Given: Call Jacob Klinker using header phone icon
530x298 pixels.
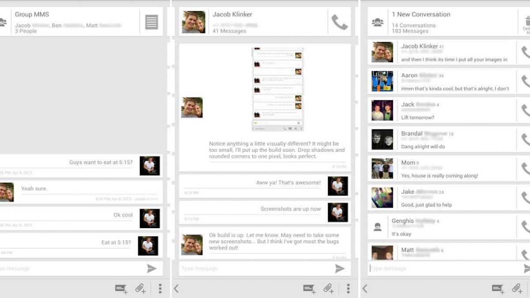Looking at the screenshot, I should tap(339, 22).
